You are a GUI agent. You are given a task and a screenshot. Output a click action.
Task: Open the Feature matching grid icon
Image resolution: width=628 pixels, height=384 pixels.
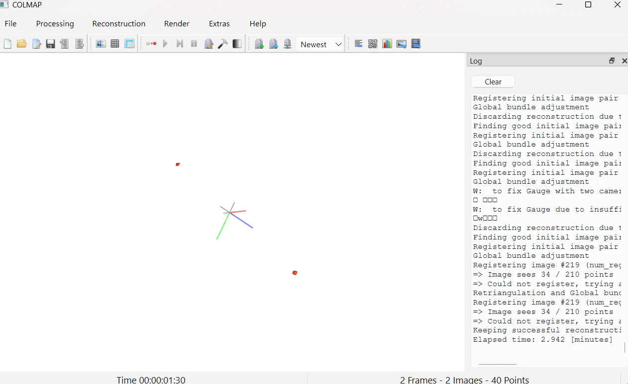(x=115, y=44)
